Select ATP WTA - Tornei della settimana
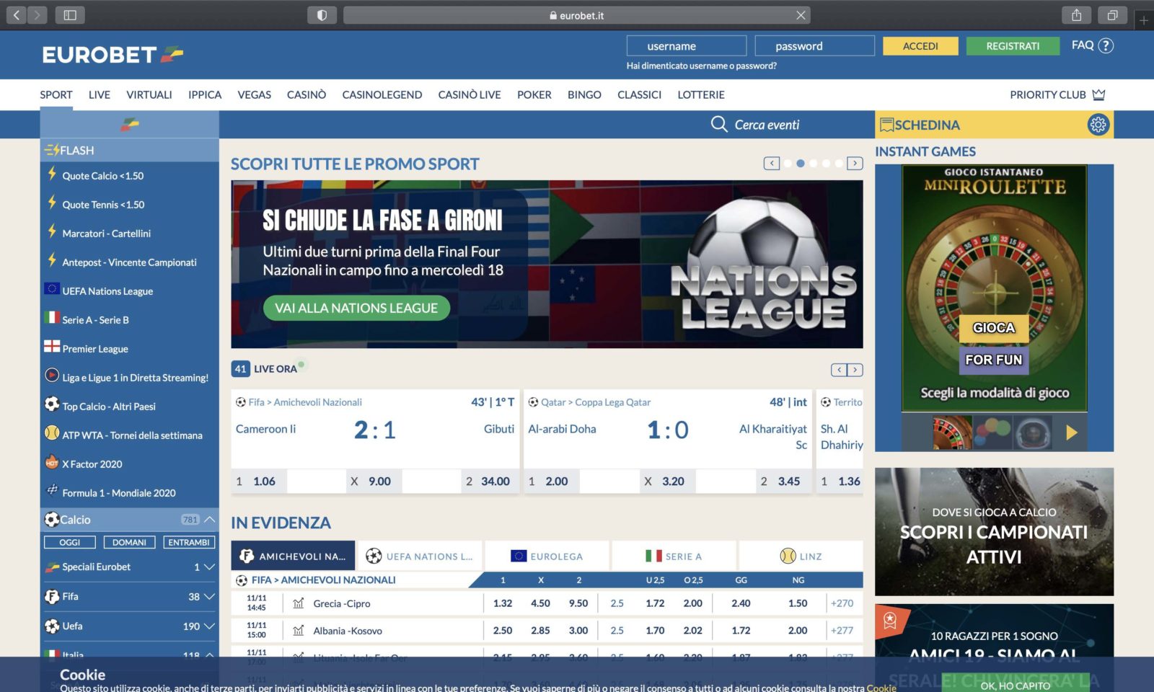Viewport: 1154px width, 692px height. (x=132, y=435)
